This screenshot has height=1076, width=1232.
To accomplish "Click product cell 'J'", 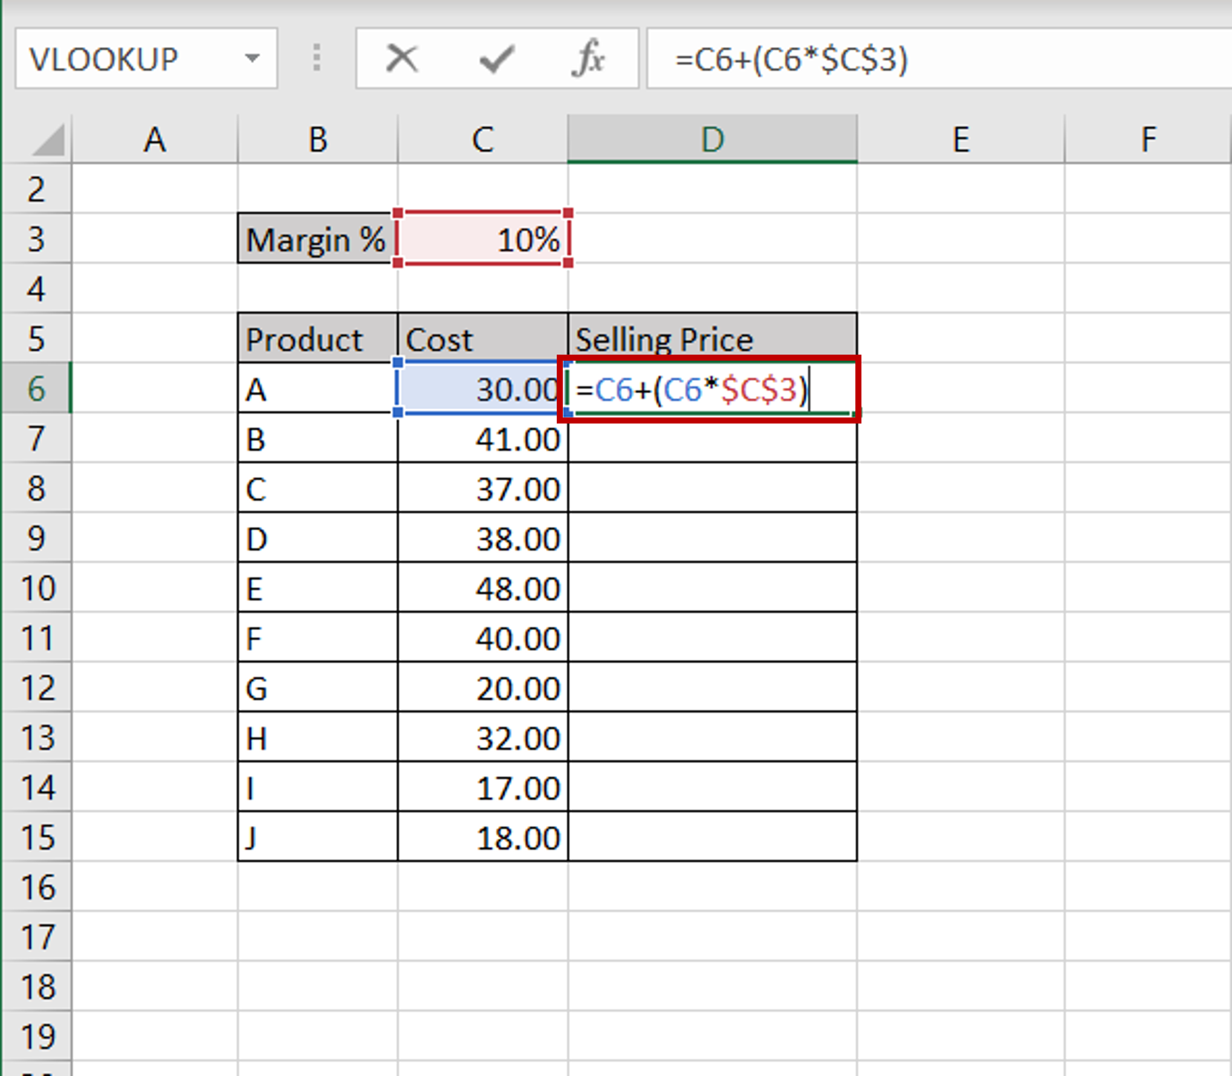I will point(317,837).
